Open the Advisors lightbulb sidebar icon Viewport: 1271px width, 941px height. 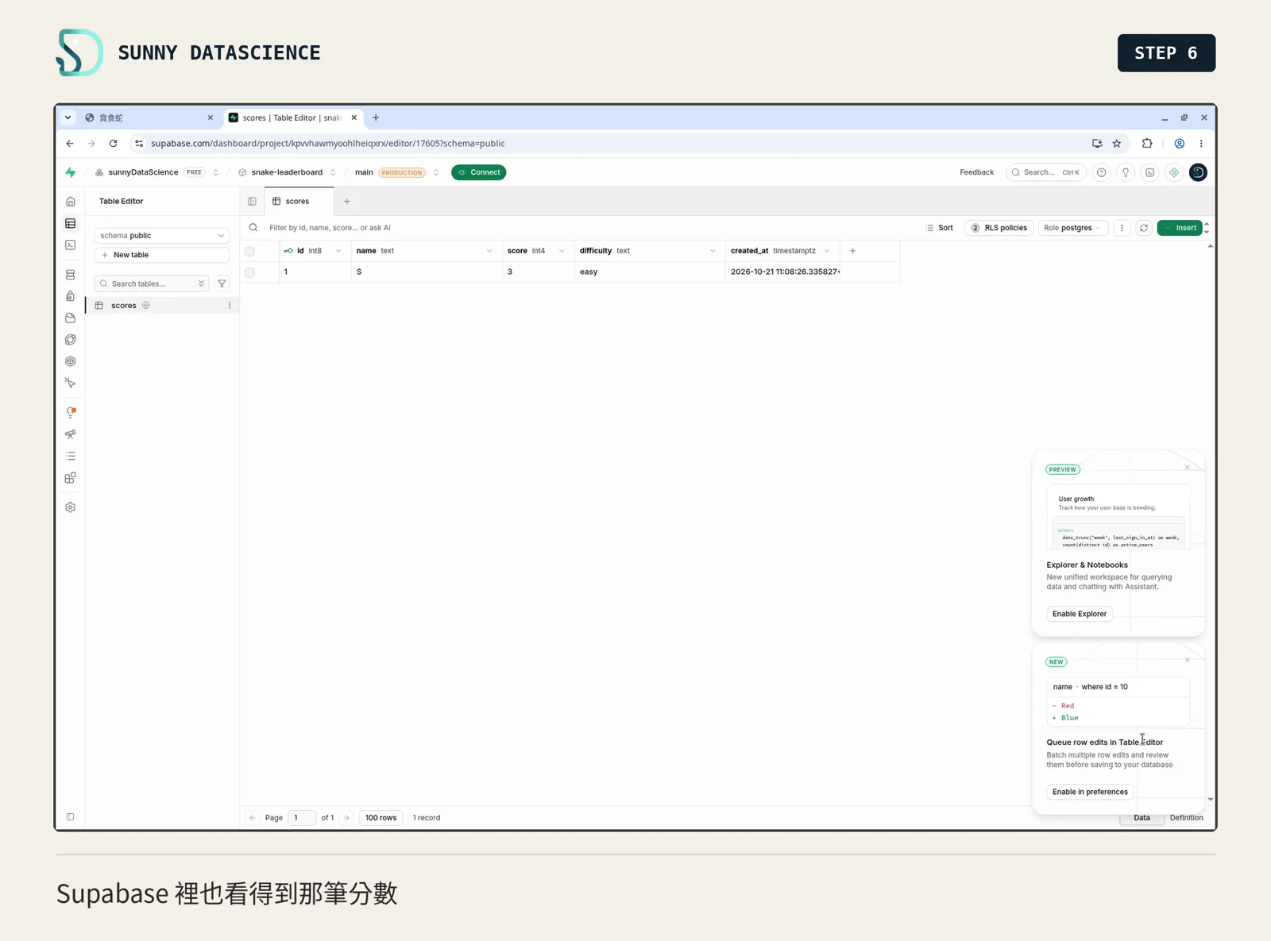point(71,413)
